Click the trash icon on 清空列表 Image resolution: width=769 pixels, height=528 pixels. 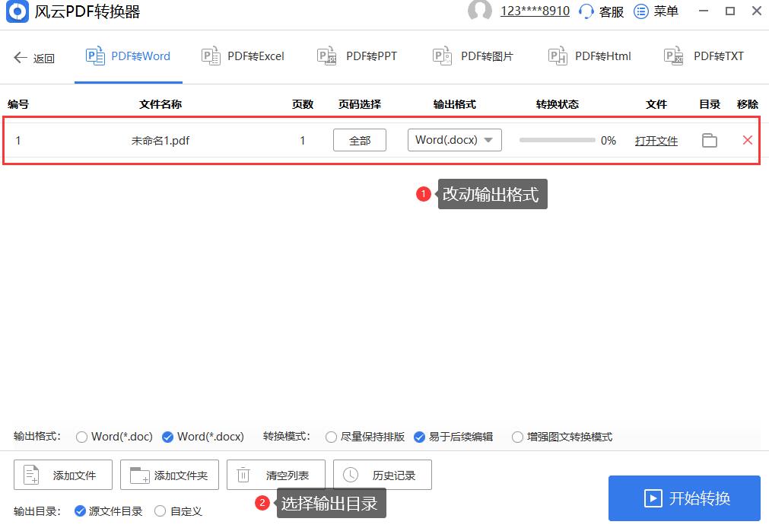(243, 474)
